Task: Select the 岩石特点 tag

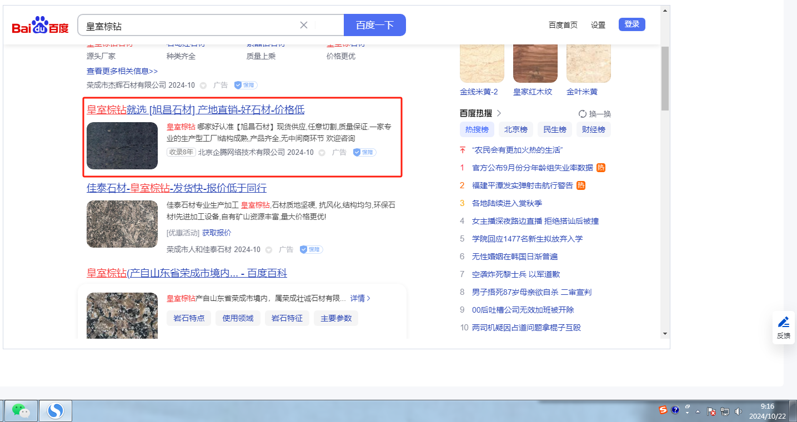Action: pyautogui.click(x=189, y=318)
